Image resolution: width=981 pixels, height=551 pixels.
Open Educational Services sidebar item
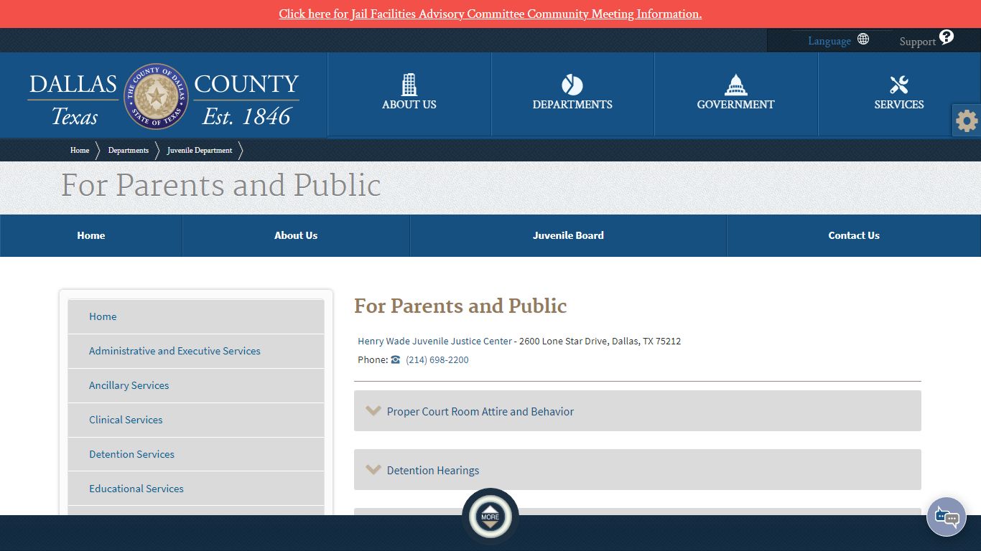click(196, 489)
